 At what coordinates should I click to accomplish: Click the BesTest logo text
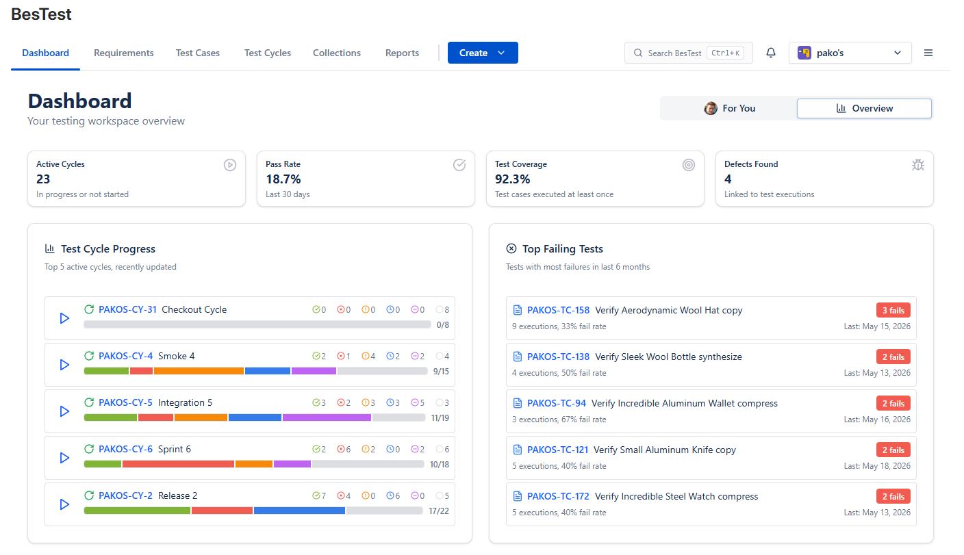[x=41, y=14]
